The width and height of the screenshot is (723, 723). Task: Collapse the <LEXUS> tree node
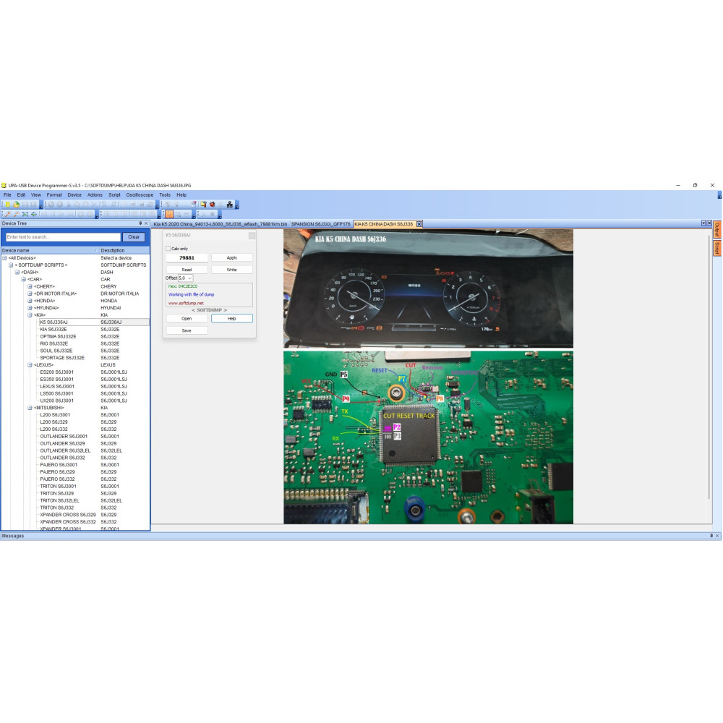click(x=30, y=365)
